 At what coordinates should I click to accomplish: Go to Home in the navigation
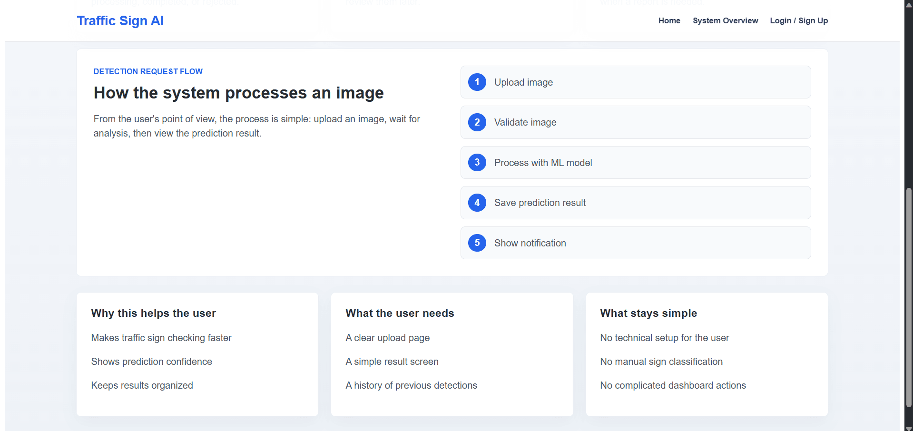coord(669,21)
